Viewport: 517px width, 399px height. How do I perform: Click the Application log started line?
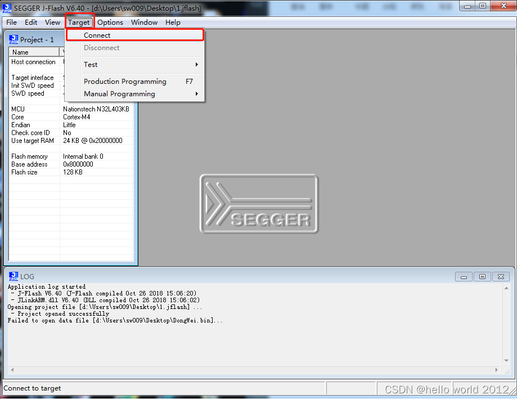pyautogui.click(x=47, y=286)
